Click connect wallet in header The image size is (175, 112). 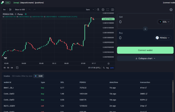(x=169, y=2)
